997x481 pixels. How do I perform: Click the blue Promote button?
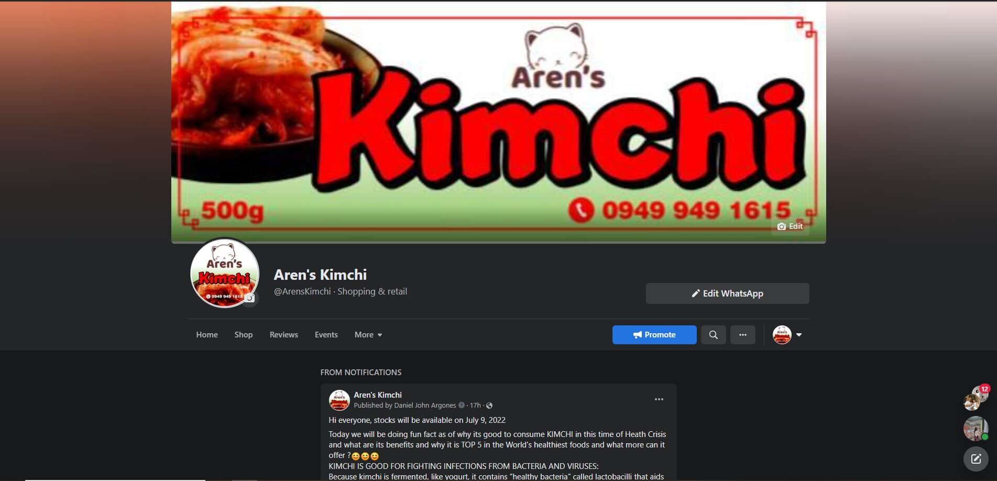click(x=654, y=335)
